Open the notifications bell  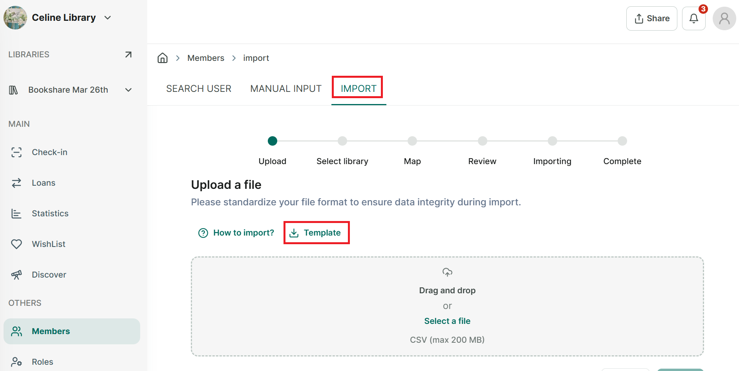694,18
